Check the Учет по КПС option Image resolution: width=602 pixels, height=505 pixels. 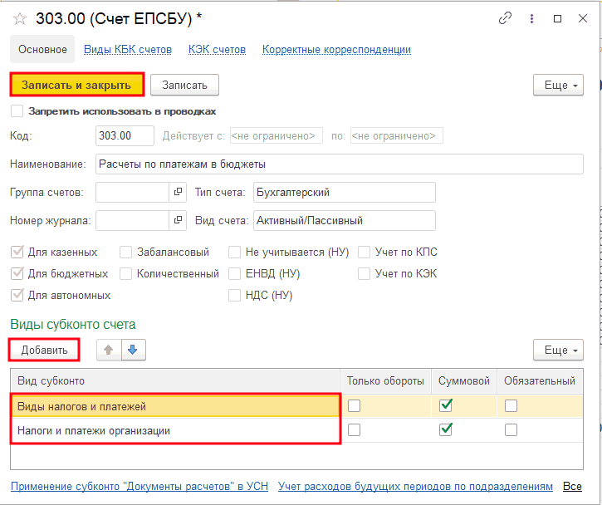tap(365, 252)
